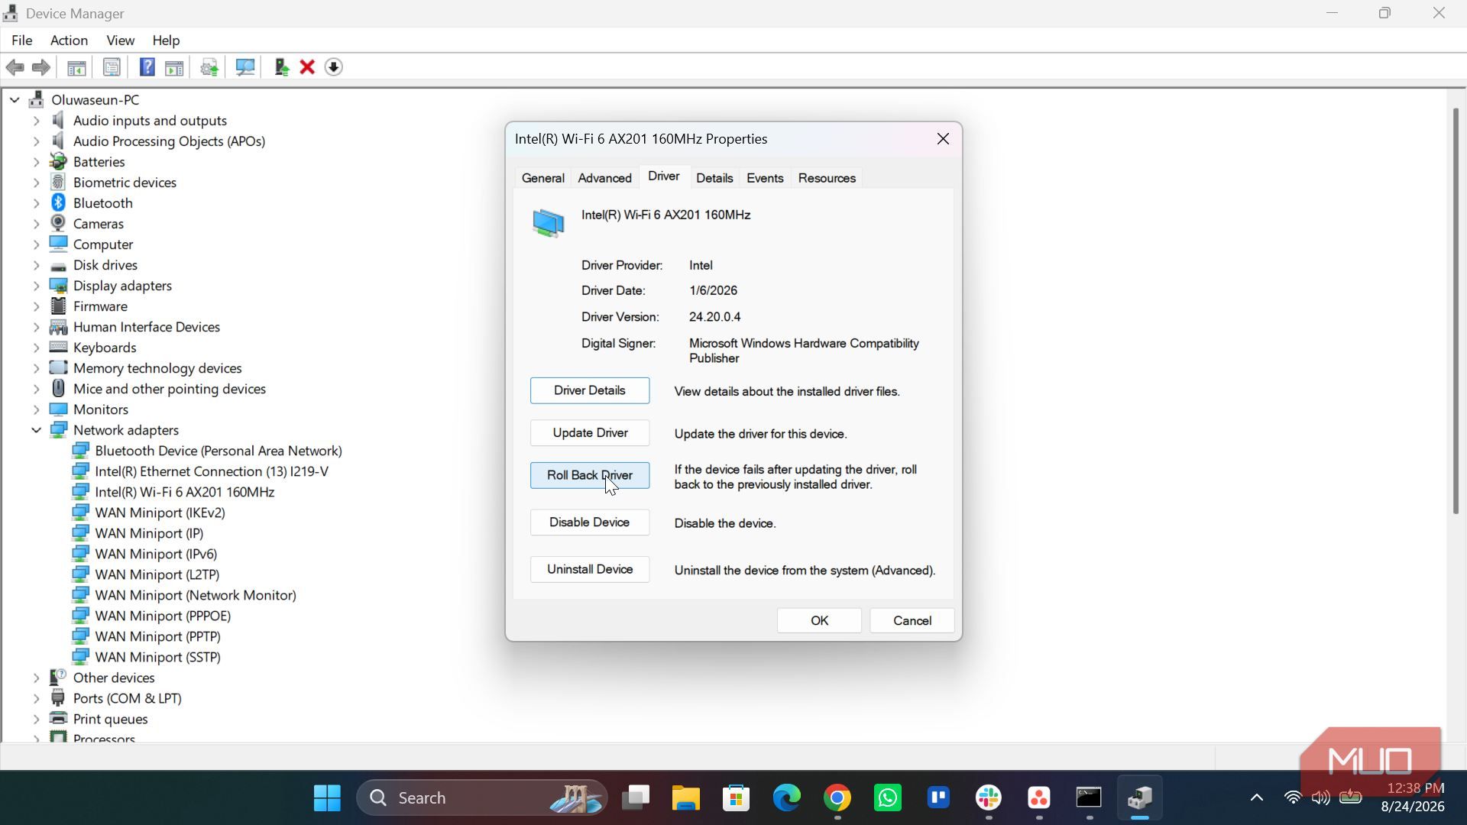Click the red X Uninstall device icon
This screenshot has height=825, width=1467.
(x=307, y=67)
